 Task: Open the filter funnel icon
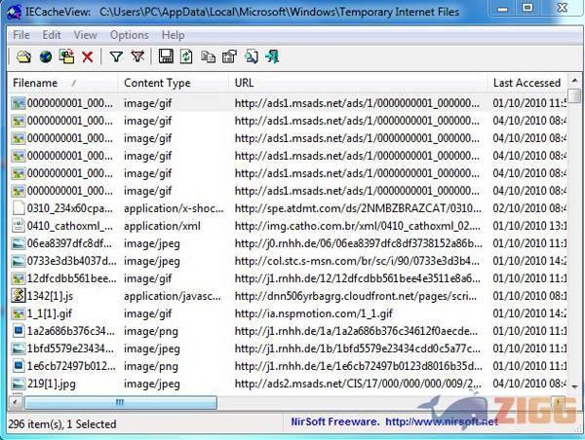tap(116, 57)
